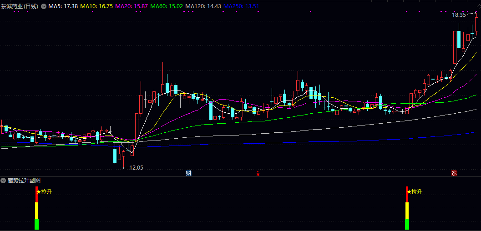Click red segment of right signal bar

point(407,195)
